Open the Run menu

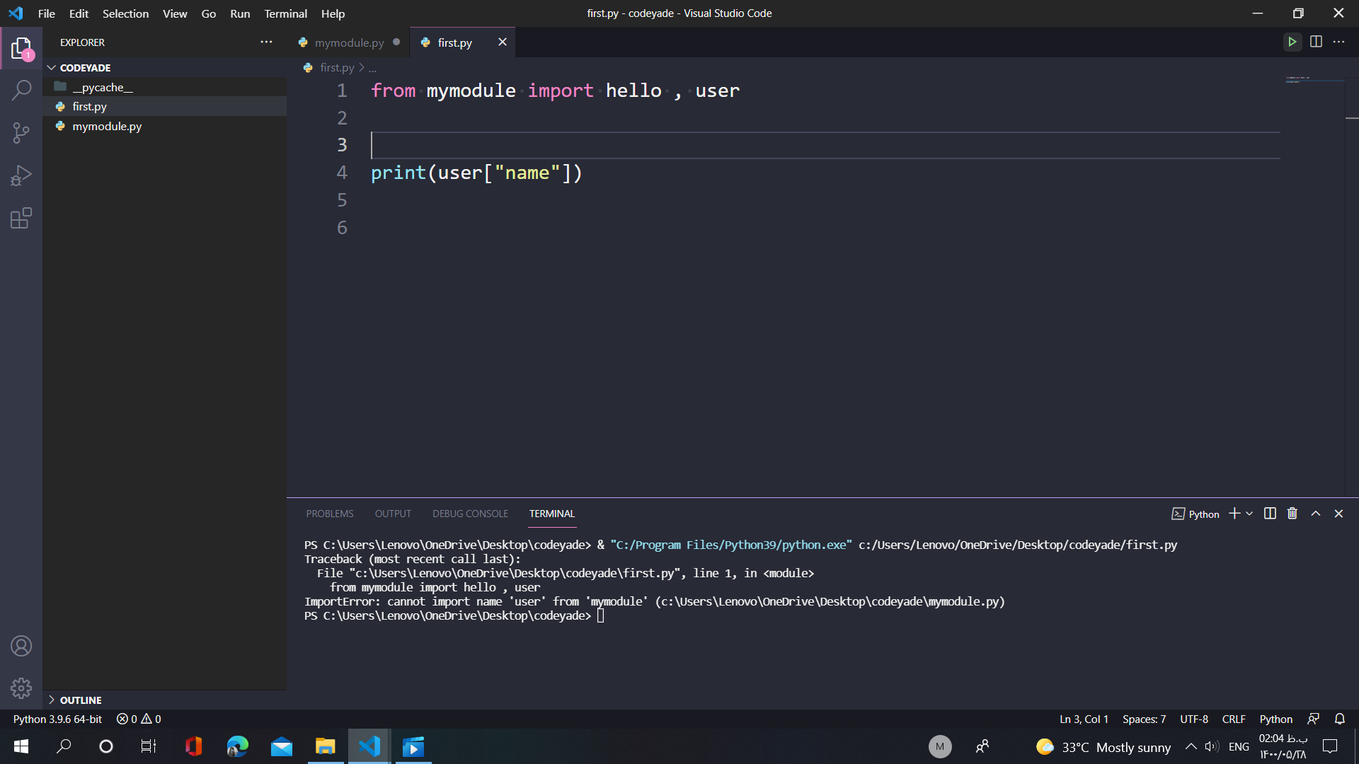pyautogui.click(x=240, y=13)
